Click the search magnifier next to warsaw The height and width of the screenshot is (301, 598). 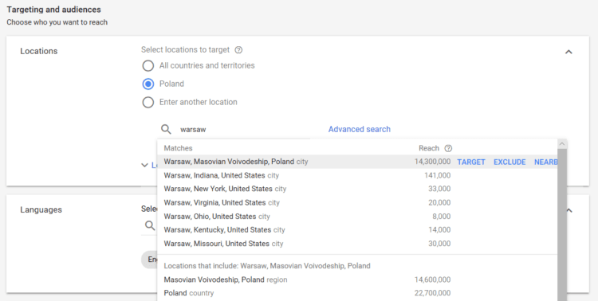click(166, 129)
